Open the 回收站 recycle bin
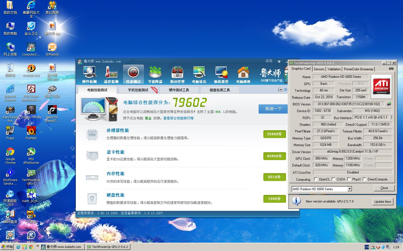 (x=10, y=70)
